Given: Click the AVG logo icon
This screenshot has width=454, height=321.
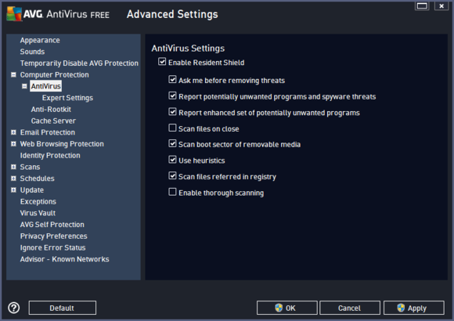Looking at the screenshot, I should (x=14, y=14).
